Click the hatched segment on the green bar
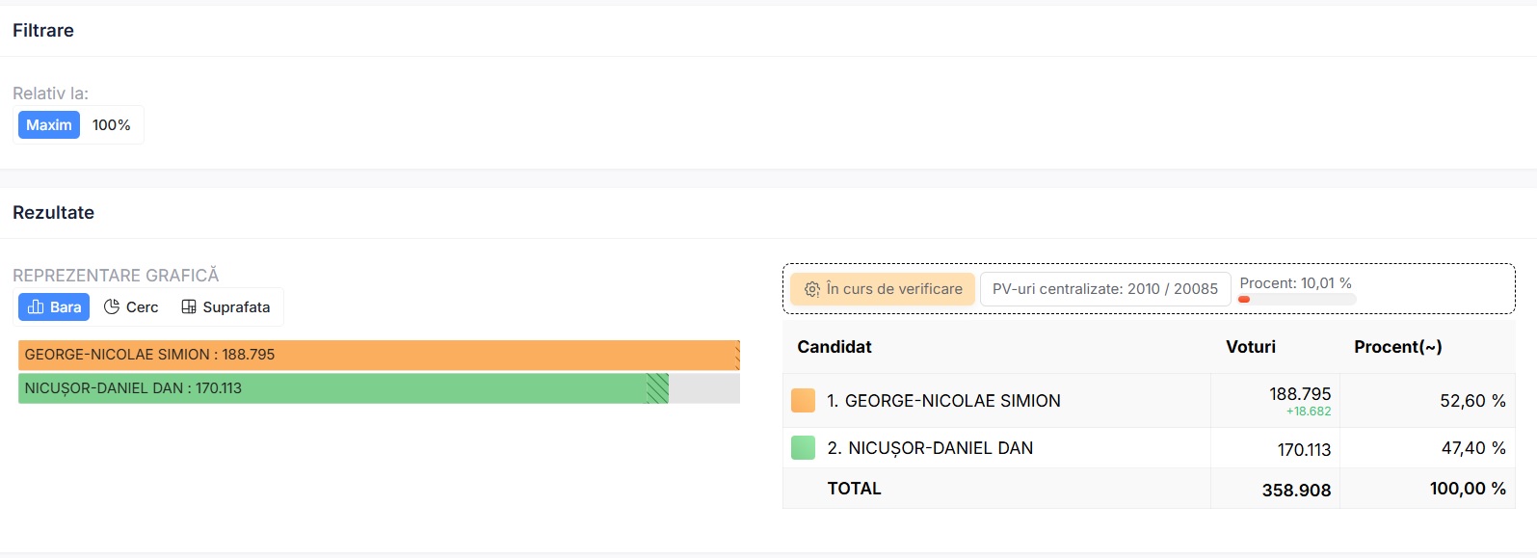 (657, 388)
